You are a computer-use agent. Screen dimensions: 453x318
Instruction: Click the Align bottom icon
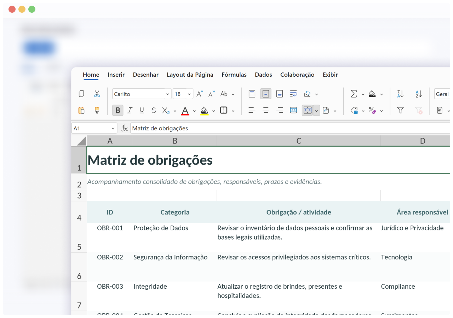[280, 94]
